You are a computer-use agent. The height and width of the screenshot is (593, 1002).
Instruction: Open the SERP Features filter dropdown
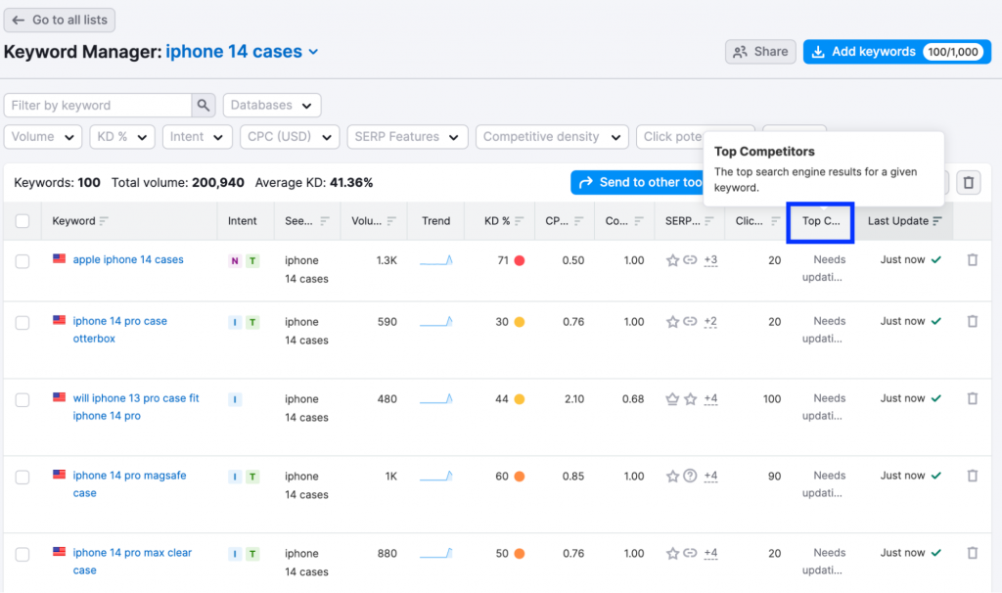[407, 137]
